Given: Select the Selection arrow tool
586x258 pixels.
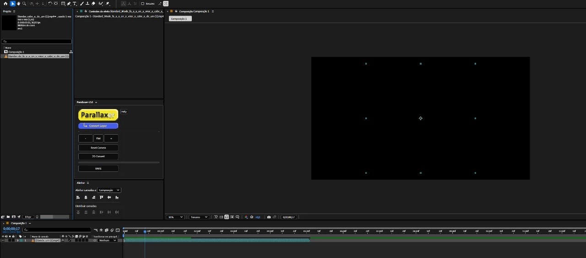Looking at the screenshot, I should (x=13, y=4).
